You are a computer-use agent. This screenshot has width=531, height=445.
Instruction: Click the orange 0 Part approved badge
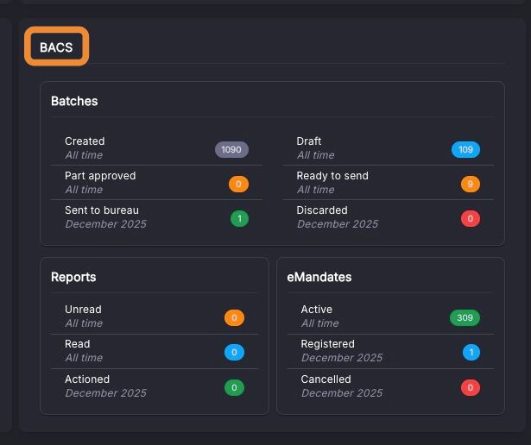238,184
